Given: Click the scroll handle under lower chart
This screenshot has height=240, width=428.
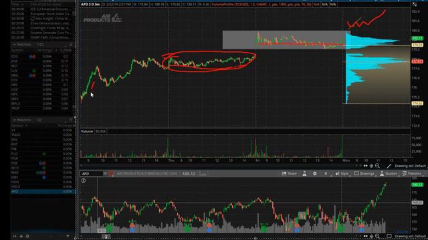Looking at the screenshot, I should point(106,237).
